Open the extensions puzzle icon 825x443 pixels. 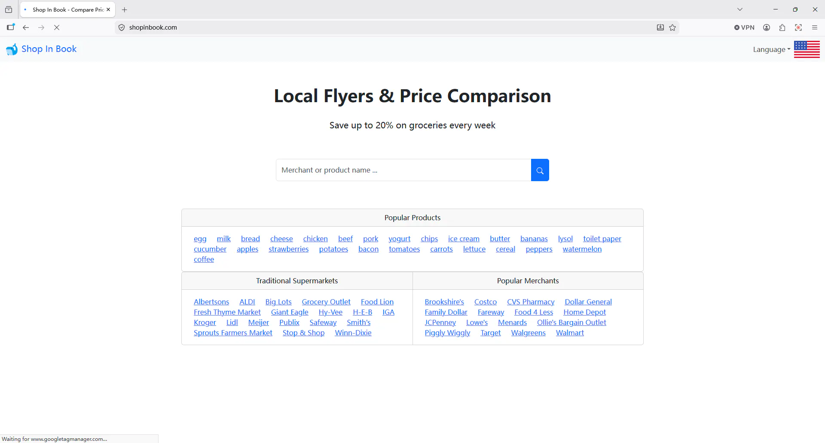click(x=782, y=27)
